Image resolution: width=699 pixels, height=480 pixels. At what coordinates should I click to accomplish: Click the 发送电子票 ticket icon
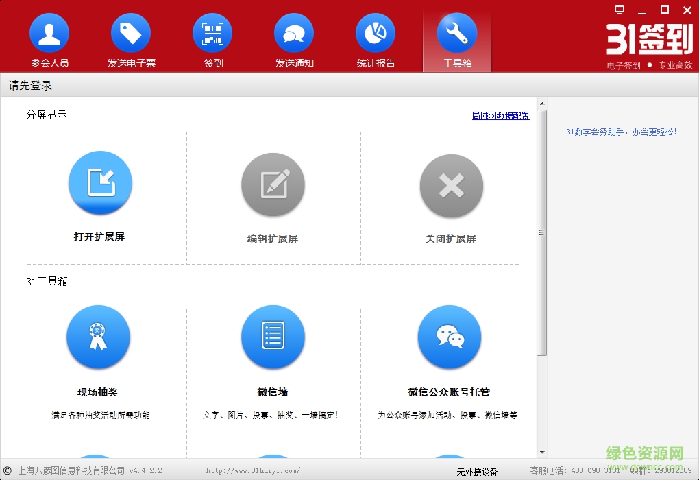coord(131,34)
